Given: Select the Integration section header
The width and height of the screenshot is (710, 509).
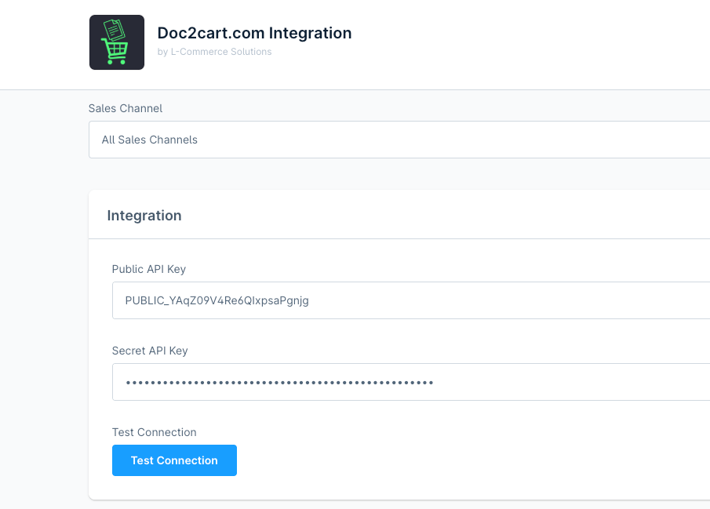Looking at the screenshot, I should (x=144, y=215).
